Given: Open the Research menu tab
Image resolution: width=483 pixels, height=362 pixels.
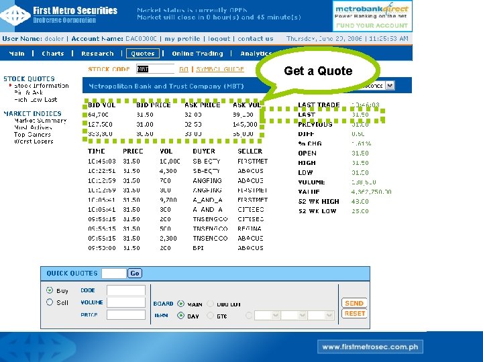Looking at the screenshot, I should 97,54.
